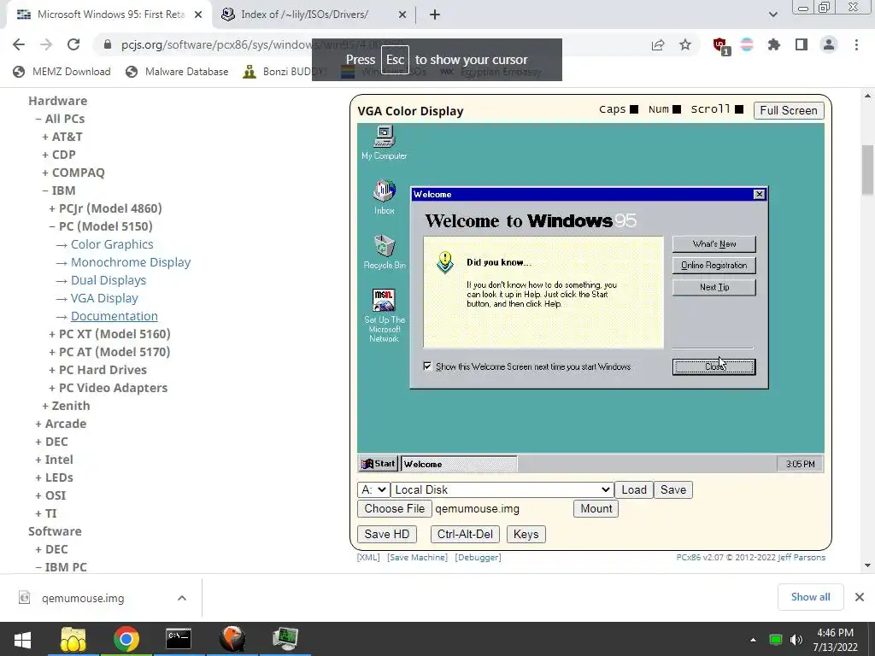Screen dimensions: 875x656
Task: Open the A: drive selector dropdown
Action: coord(373,489)
